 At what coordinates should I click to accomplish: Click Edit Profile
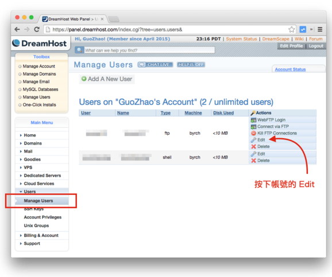pyautogui.click(x=291, y=46)
